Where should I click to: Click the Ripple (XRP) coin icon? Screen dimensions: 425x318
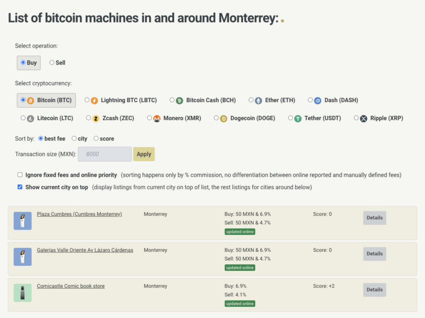[x=363, y=119]
